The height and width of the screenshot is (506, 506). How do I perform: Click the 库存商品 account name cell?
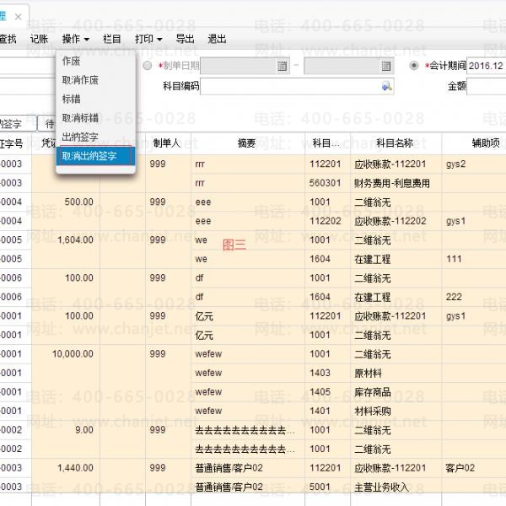(x=396, y=392)
